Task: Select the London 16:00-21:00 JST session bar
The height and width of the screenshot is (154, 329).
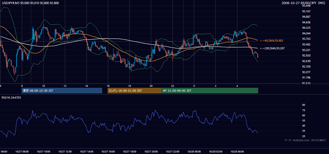Action: 134,91
